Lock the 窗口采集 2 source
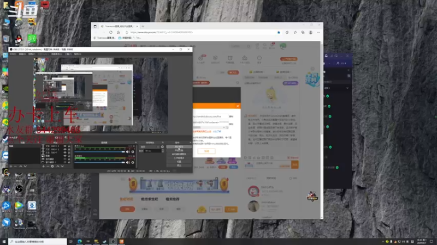The width and height of the screenshot is (437, 245). tap(69, 162)
